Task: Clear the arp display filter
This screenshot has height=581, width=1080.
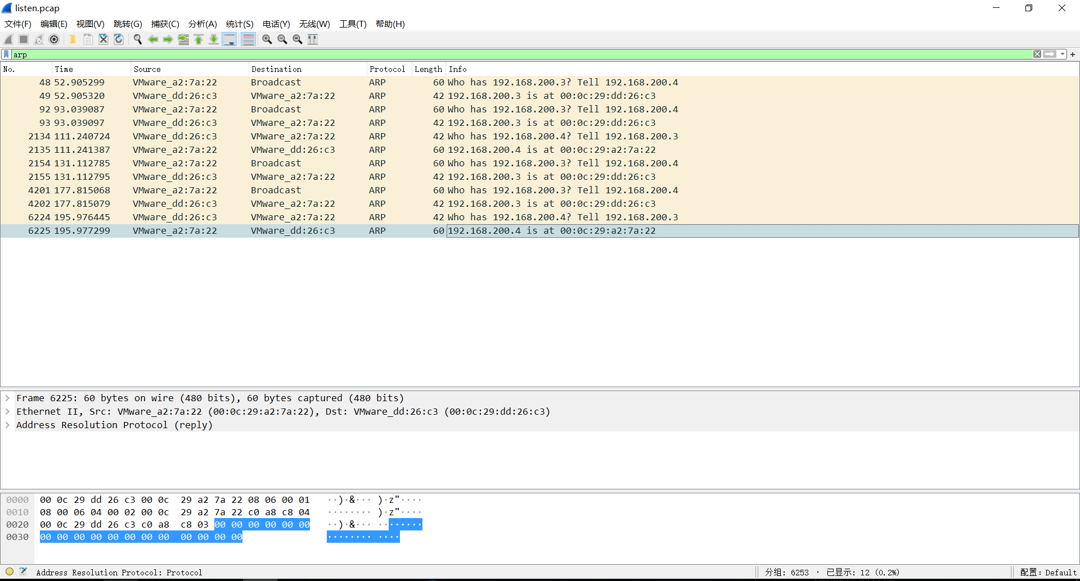Action: click(x=1037, y=55)
